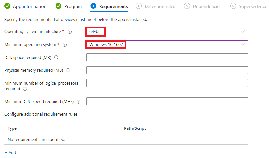This screenshot has width=269, height=158.
Task: Show info for Minimum operating system
Action: 65,45
